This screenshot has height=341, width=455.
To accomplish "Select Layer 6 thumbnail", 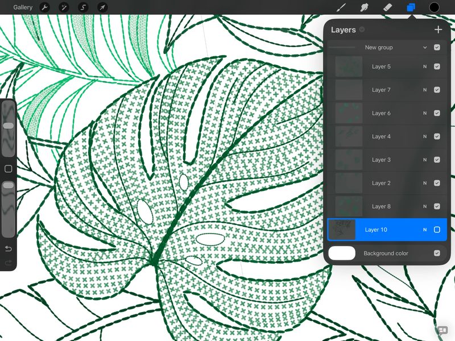I will click(x=349, y=113).
